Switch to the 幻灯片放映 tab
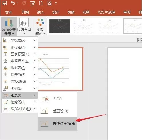Screen dimensions: 142x140 [x=107, y=12]
